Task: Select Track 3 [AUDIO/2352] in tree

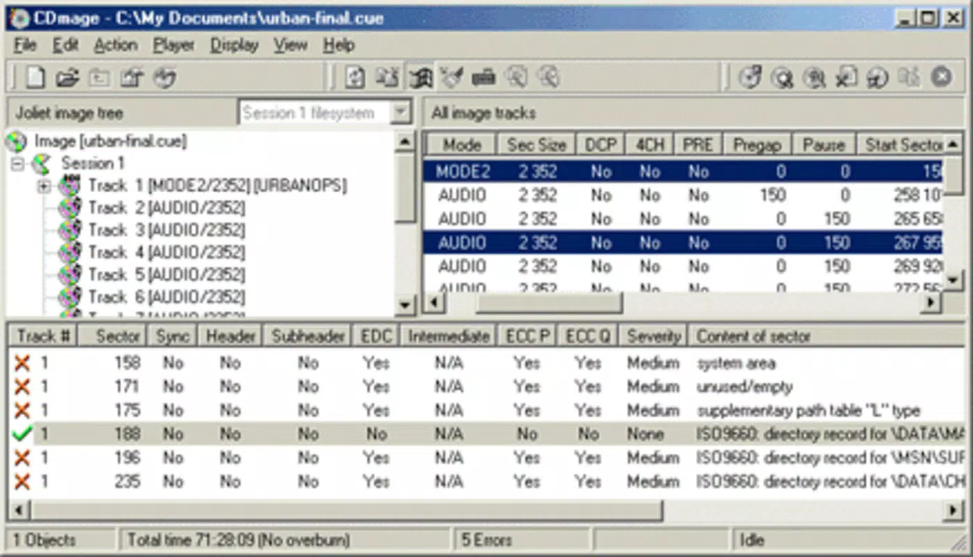Action: 167,230
